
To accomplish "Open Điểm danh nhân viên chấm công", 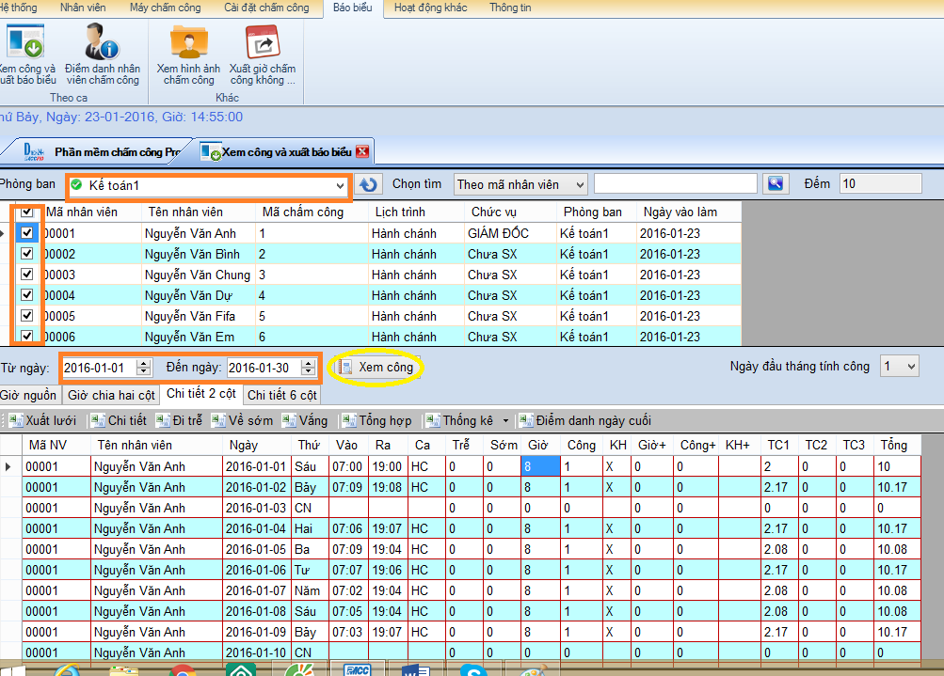I will point(103,55).
